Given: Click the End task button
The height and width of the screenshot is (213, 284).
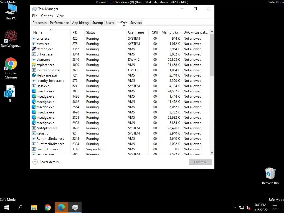Looking at the screenshot, I should click(x=200, y=162).
